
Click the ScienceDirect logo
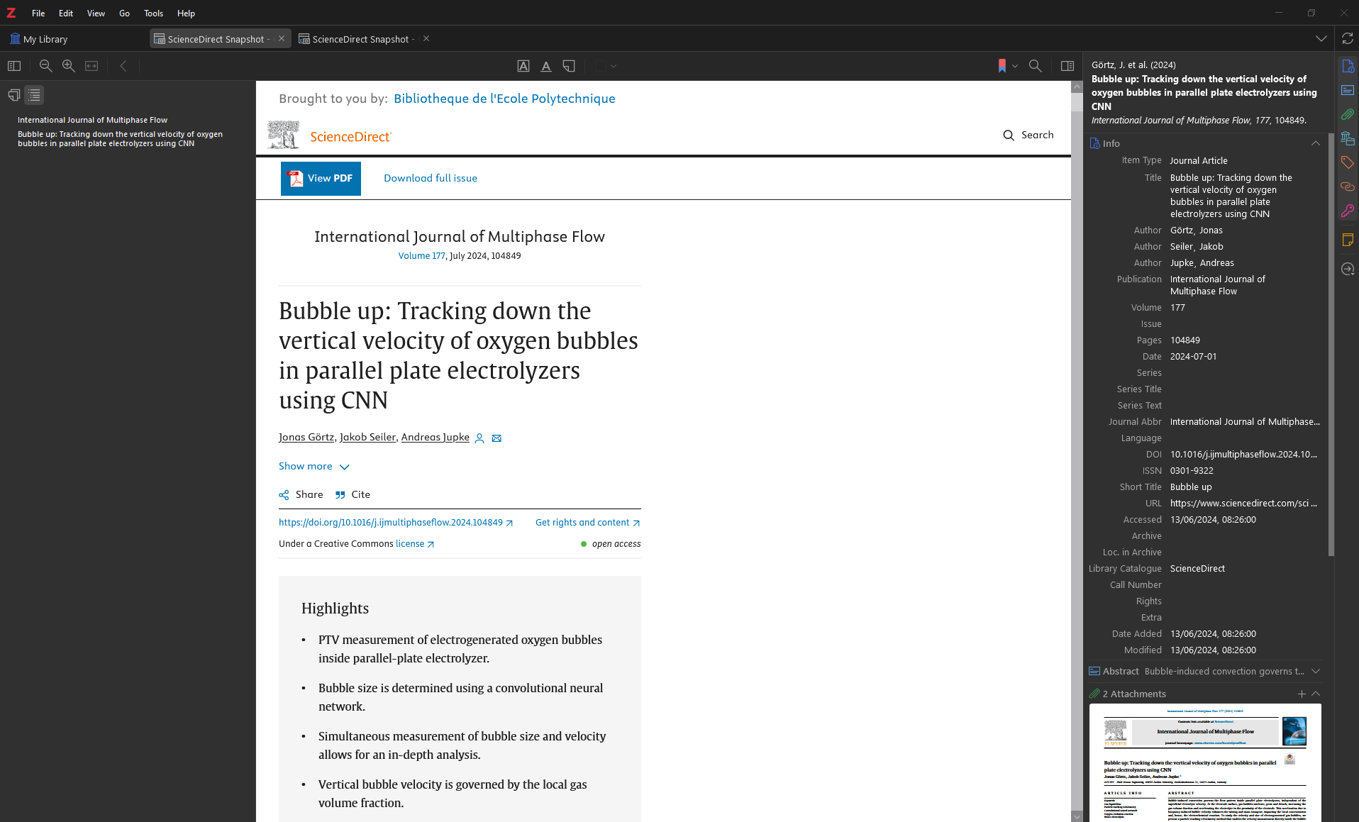pos(329,135)
